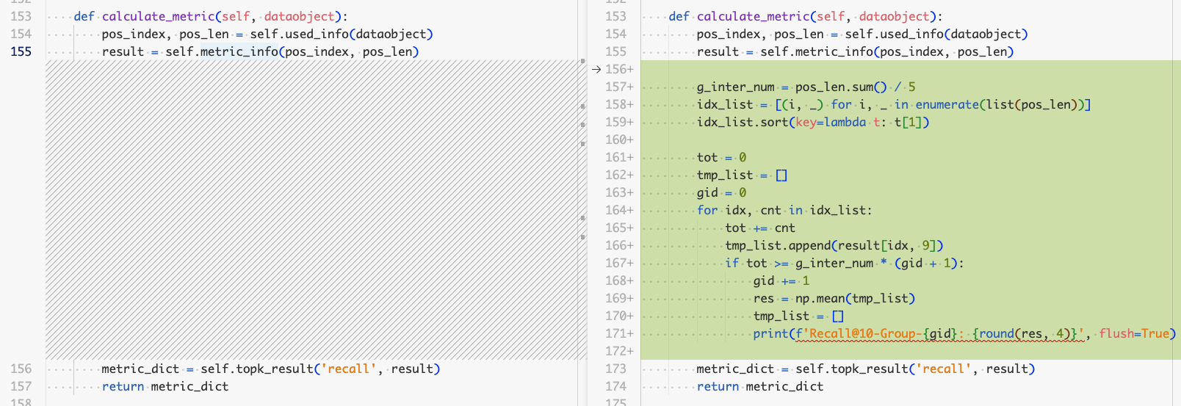Click 'return metric_dict' in left pane

pos(165,386)
